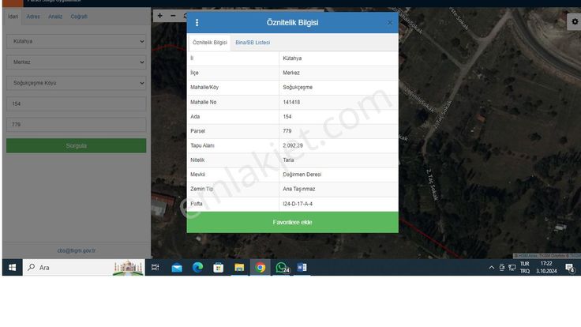Open Microsoft Store from the taskbar
This screenshot has height=327, width=581.
[218, 267]
